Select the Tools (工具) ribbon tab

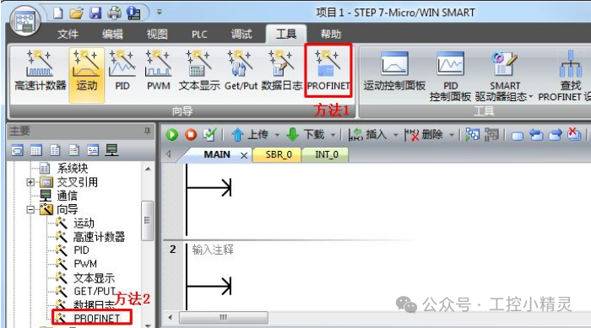tap(286, 35)
